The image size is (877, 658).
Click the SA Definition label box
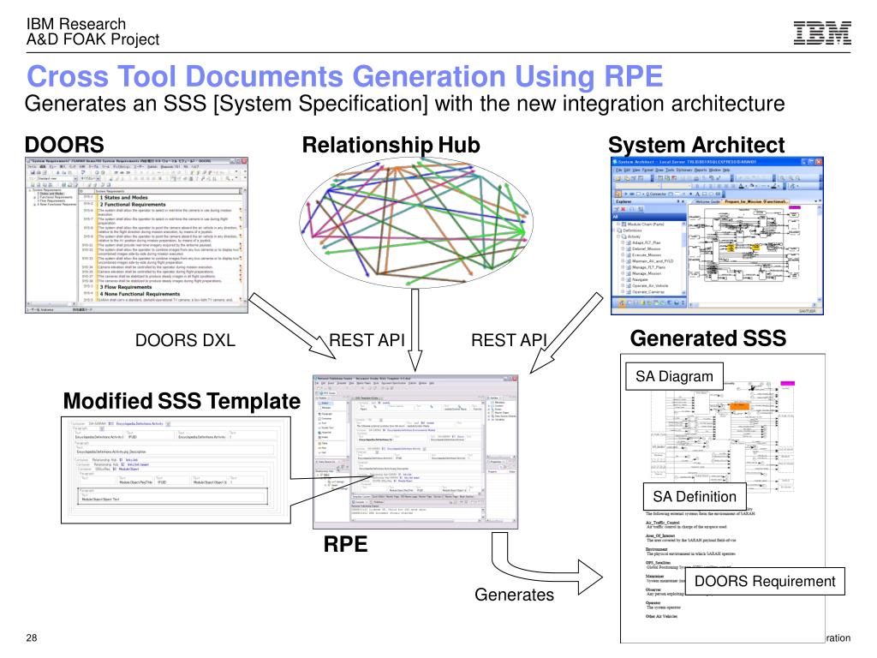click(694, 496)
